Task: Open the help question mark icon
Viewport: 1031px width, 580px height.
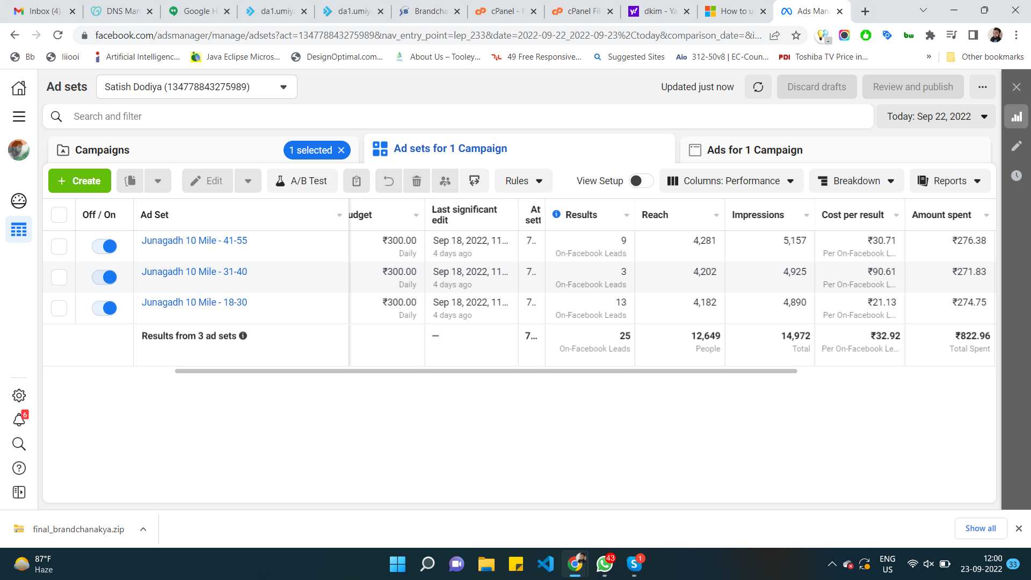Action: pos(19,468)
